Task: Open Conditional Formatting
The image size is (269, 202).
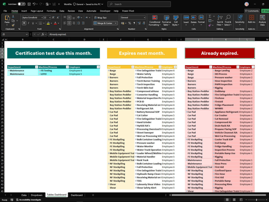Action: point(155,20)
